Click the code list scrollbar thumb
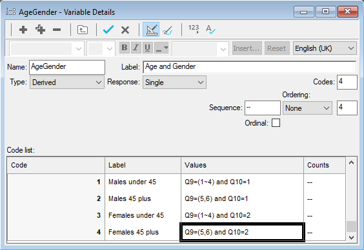 [351, 226]
